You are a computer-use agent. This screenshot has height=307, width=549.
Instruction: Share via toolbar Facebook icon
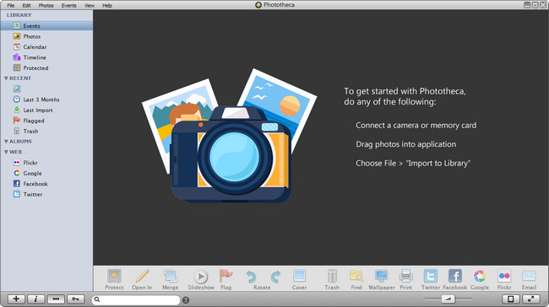coord(454,276)
